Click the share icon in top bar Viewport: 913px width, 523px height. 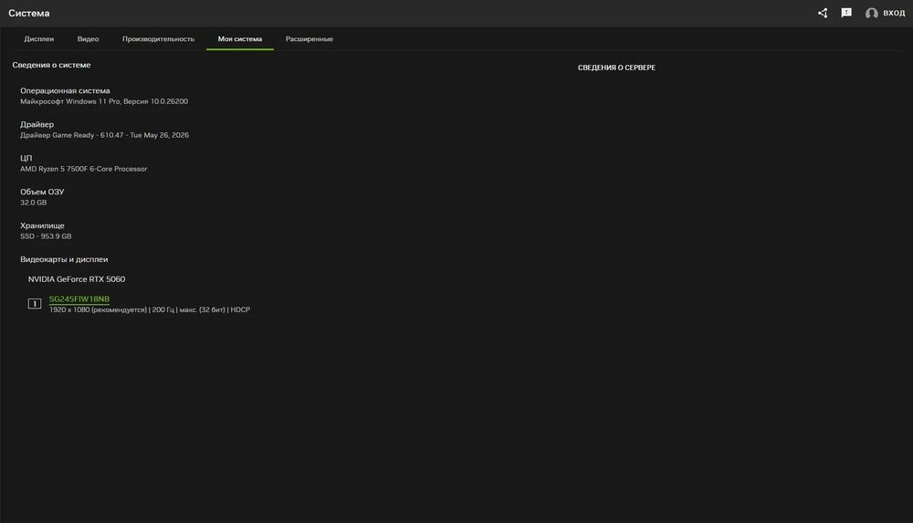point(823,13)
